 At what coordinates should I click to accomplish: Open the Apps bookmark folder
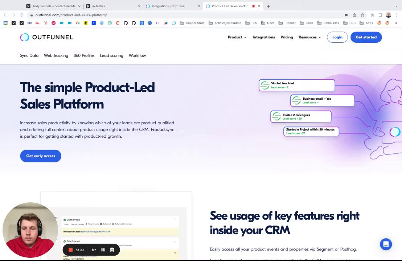tap(366, 23)
